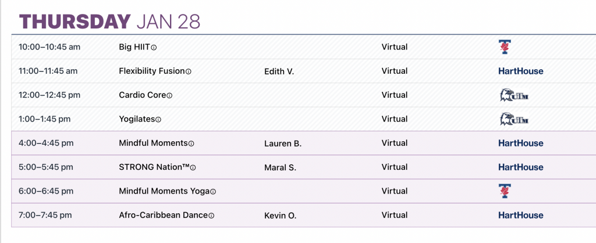
Task: Click info icon after Mindful Moments Yoga
Action: tap(213, 191)
